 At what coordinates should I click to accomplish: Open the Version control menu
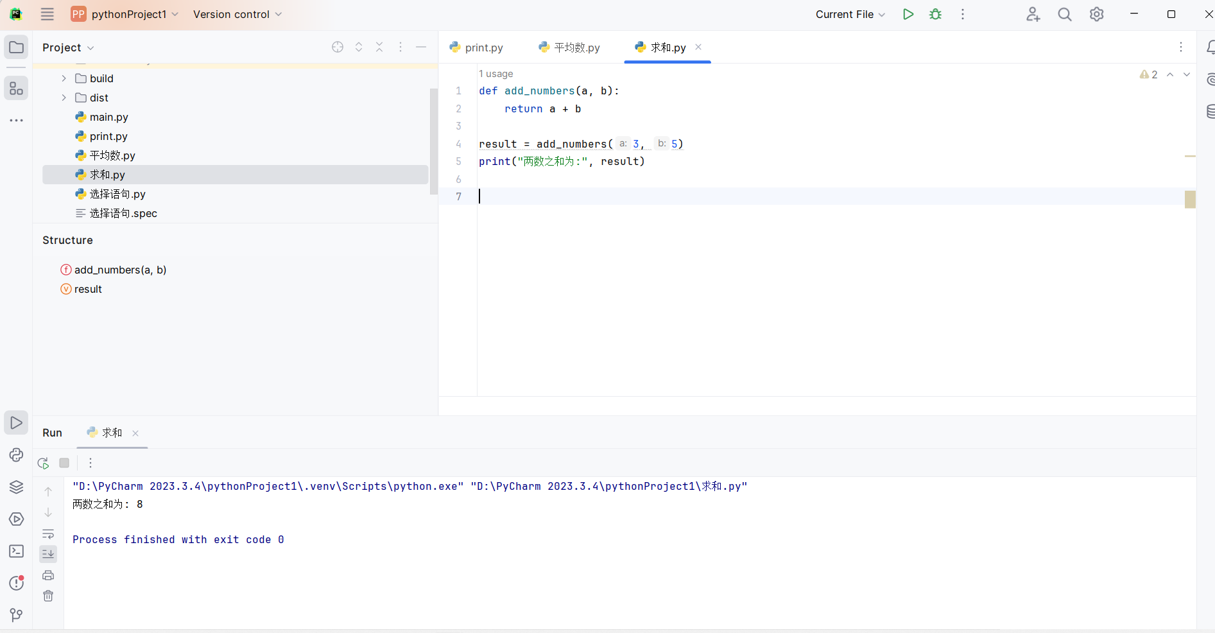click(237, 14)
